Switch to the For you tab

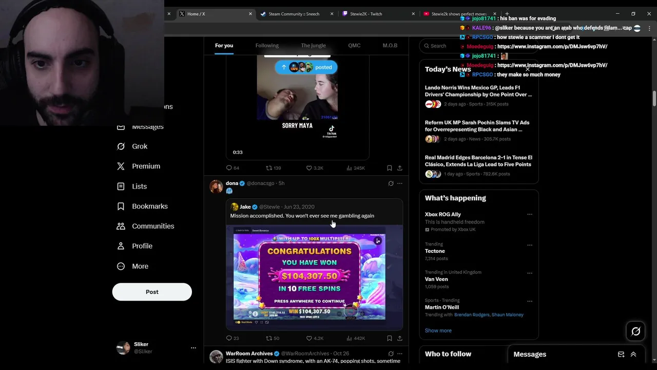(224, 45)
